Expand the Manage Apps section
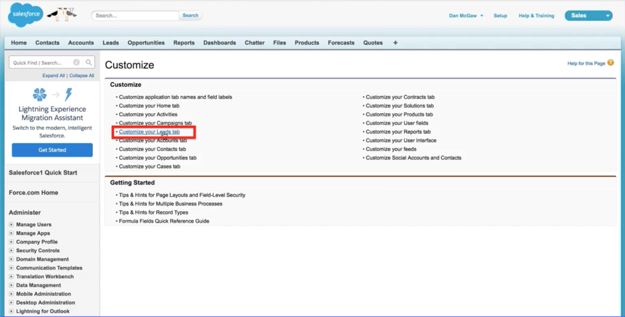Viewport: 625px width, 317px height. (11, 233)
